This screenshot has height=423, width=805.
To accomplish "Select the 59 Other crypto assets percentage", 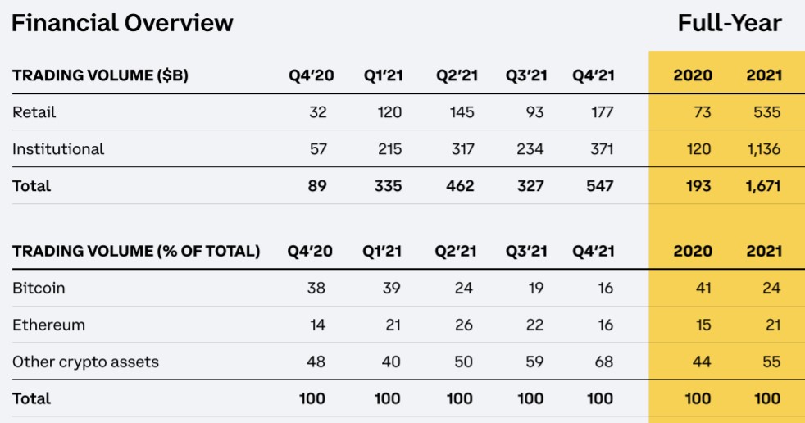I will pyautogui.click(x=534, y=362).
